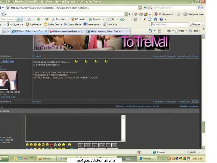
Task: Click the Stop loading icon
Action: tap(151, 8)
